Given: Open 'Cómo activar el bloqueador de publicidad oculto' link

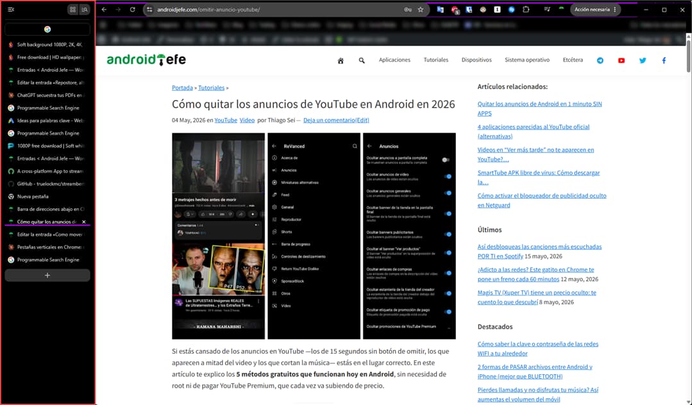Looking at the screenshot, I should pyautogui.click(x=542, y=201).
